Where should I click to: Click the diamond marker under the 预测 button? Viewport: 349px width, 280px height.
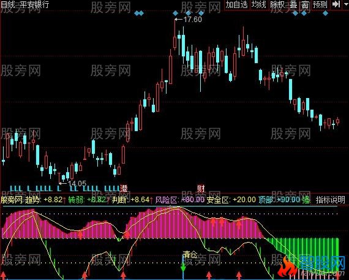[x=325, y=13]
